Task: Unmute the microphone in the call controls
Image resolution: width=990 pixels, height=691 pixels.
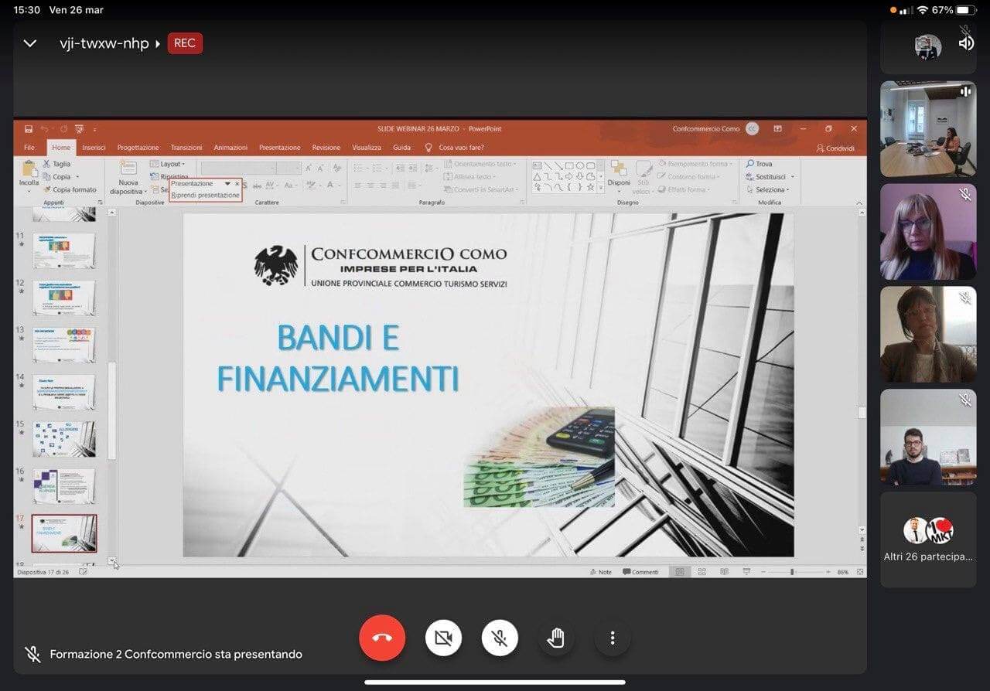Action: coord(500,638)
